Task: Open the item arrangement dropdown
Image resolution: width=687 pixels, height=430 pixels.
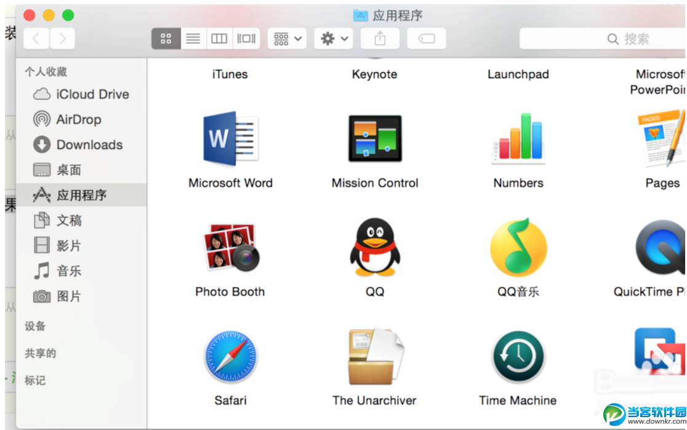Action: pyautogui.click(x=287, y=39)
